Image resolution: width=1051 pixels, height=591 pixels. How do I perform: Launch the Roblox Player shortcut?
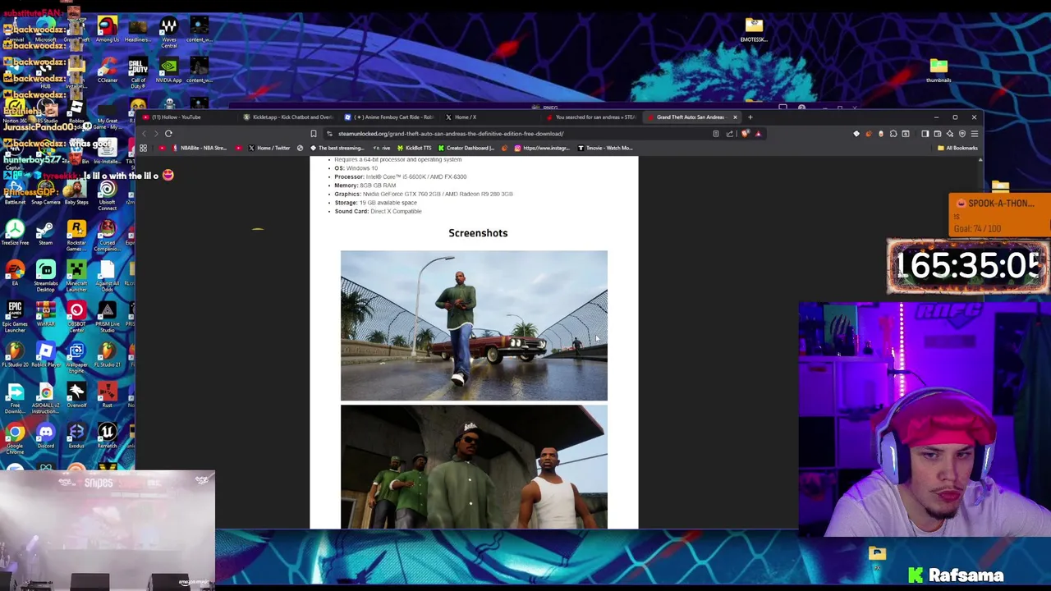pyautogui.click(x=45, y=355)
